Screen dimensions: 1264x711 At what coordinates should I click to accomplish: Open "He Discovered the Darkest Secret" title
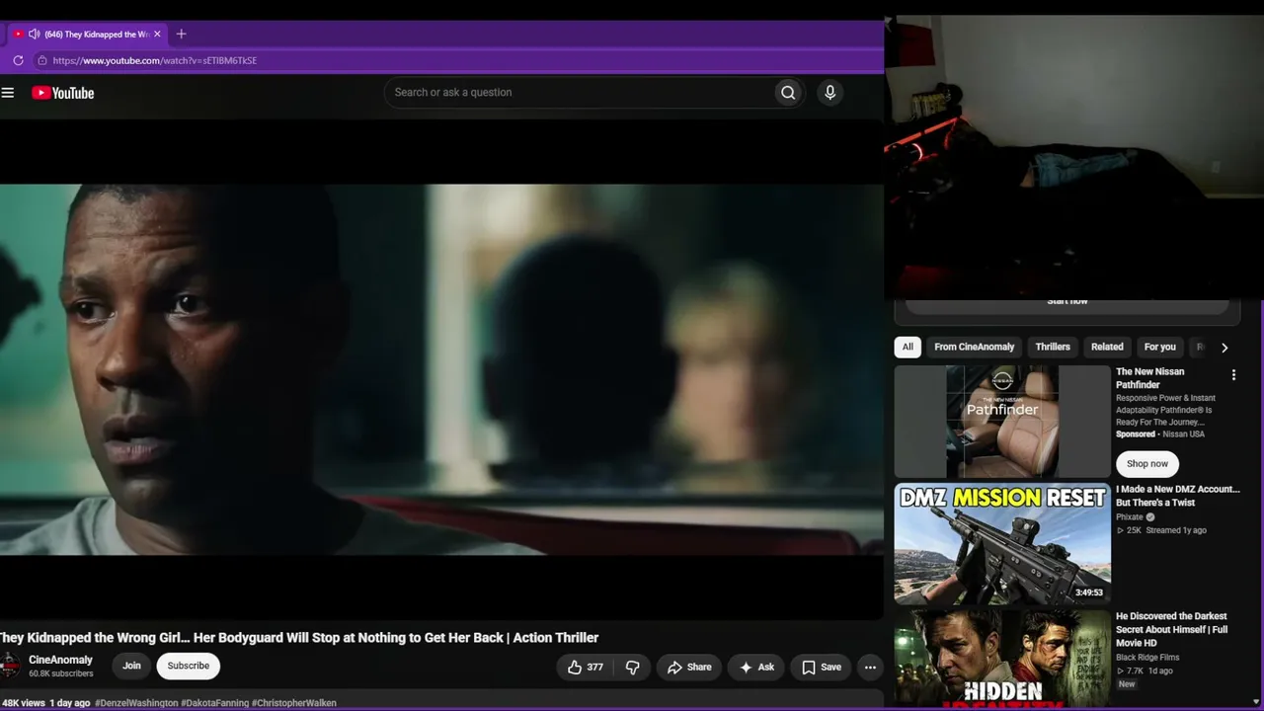pyautogui.click(x=1172, y=629)
